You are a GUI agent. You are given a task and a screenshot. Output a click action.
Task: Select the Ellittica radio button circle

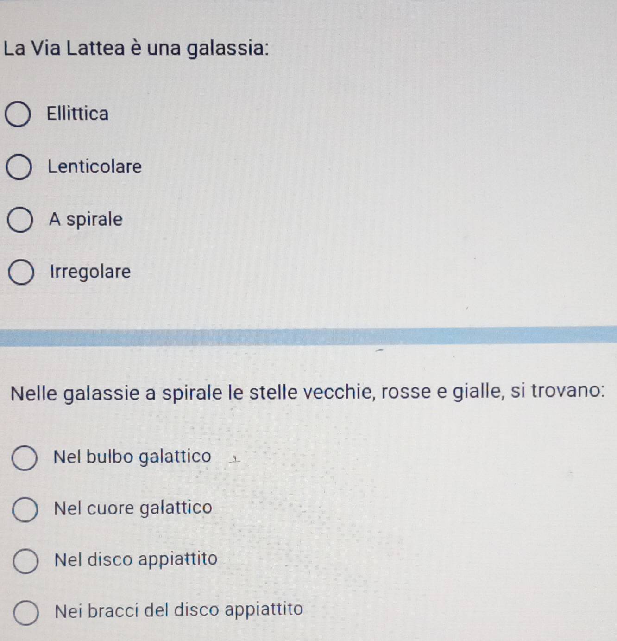click(18, 115)
